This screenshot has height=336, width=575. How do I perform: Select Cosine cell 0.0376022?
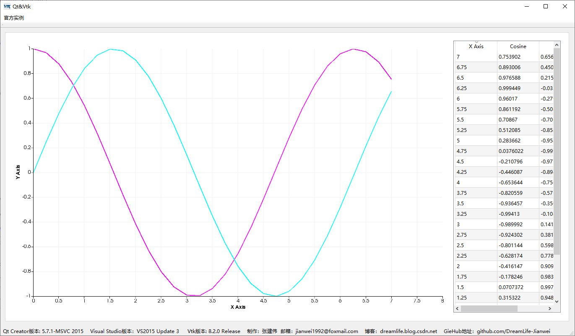coord(518,151)
